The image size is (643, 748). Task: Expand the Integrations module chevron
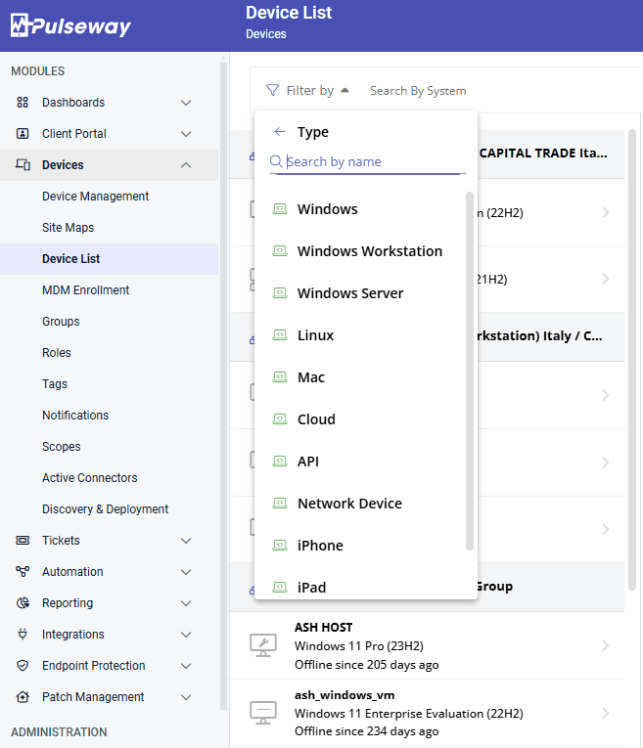point(186,635)
